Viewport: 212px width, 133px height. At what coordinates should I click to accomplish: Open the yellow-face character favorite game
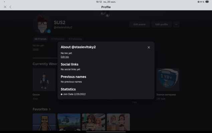tap(44, 122)
